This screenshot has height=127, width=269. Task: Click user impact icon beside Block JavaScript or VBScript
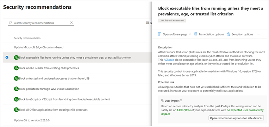point(16,99)
